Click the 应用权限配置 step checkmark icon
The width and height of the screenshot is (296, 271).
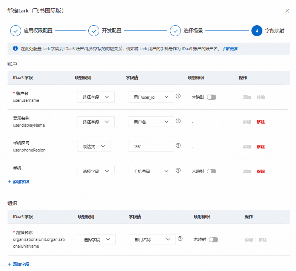point(16,31)
